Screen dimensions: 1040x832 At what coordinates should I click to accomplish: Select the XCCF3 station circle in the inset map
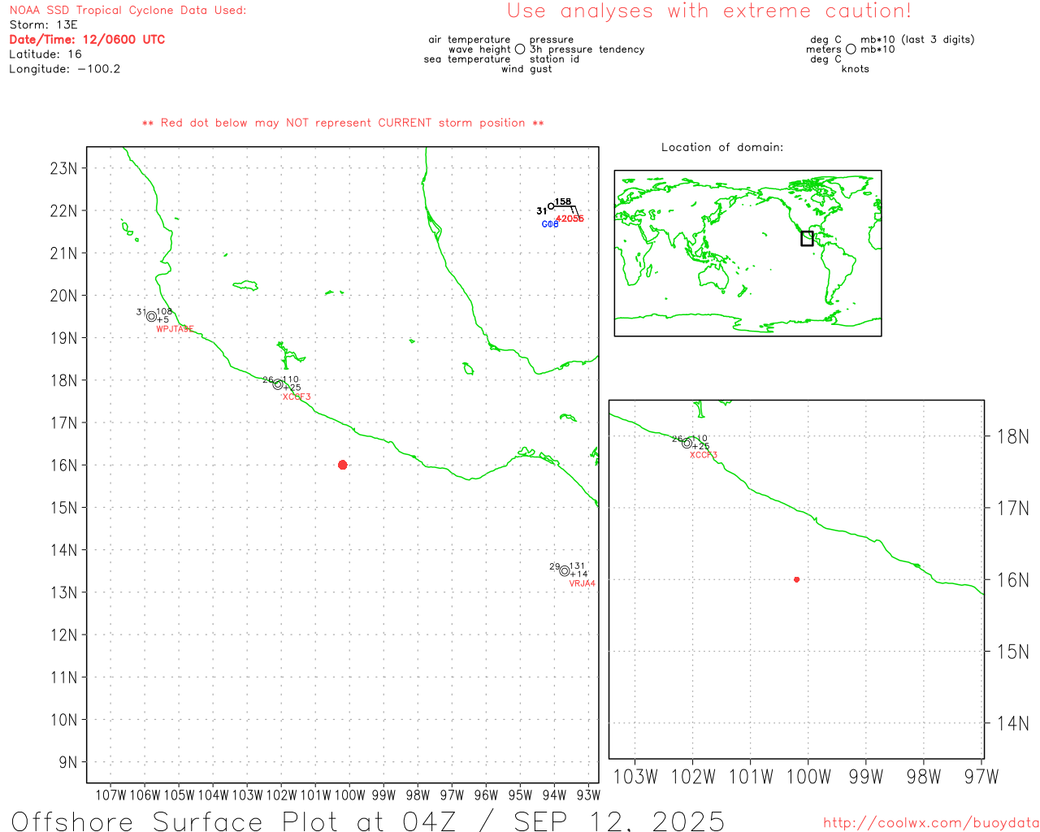pos(687,443)
